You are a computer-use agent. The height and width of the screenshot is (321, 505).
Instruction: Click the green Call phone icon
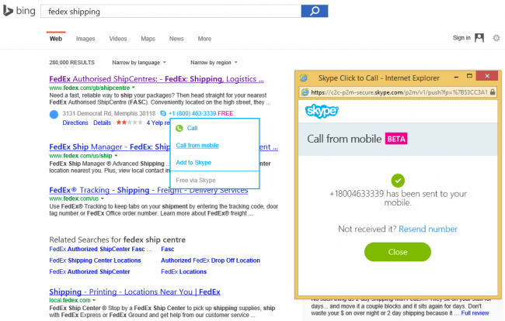(x=179, y=128)
